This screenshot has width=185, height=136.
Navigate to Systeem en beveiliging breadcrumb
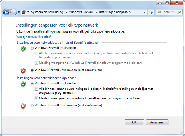click(47, 12)
